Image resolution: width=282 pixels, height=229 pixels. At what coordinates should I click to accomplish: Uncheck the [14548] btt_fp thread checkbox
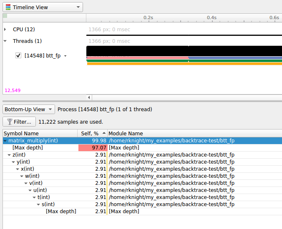click(18, 55)
